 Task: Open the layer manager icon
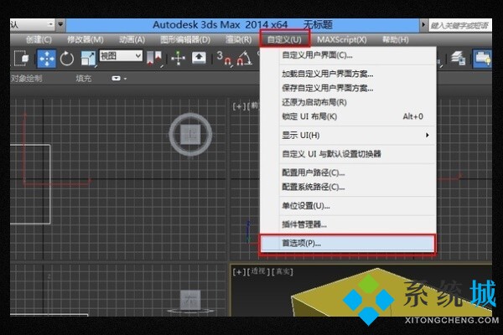coord(458,59)
